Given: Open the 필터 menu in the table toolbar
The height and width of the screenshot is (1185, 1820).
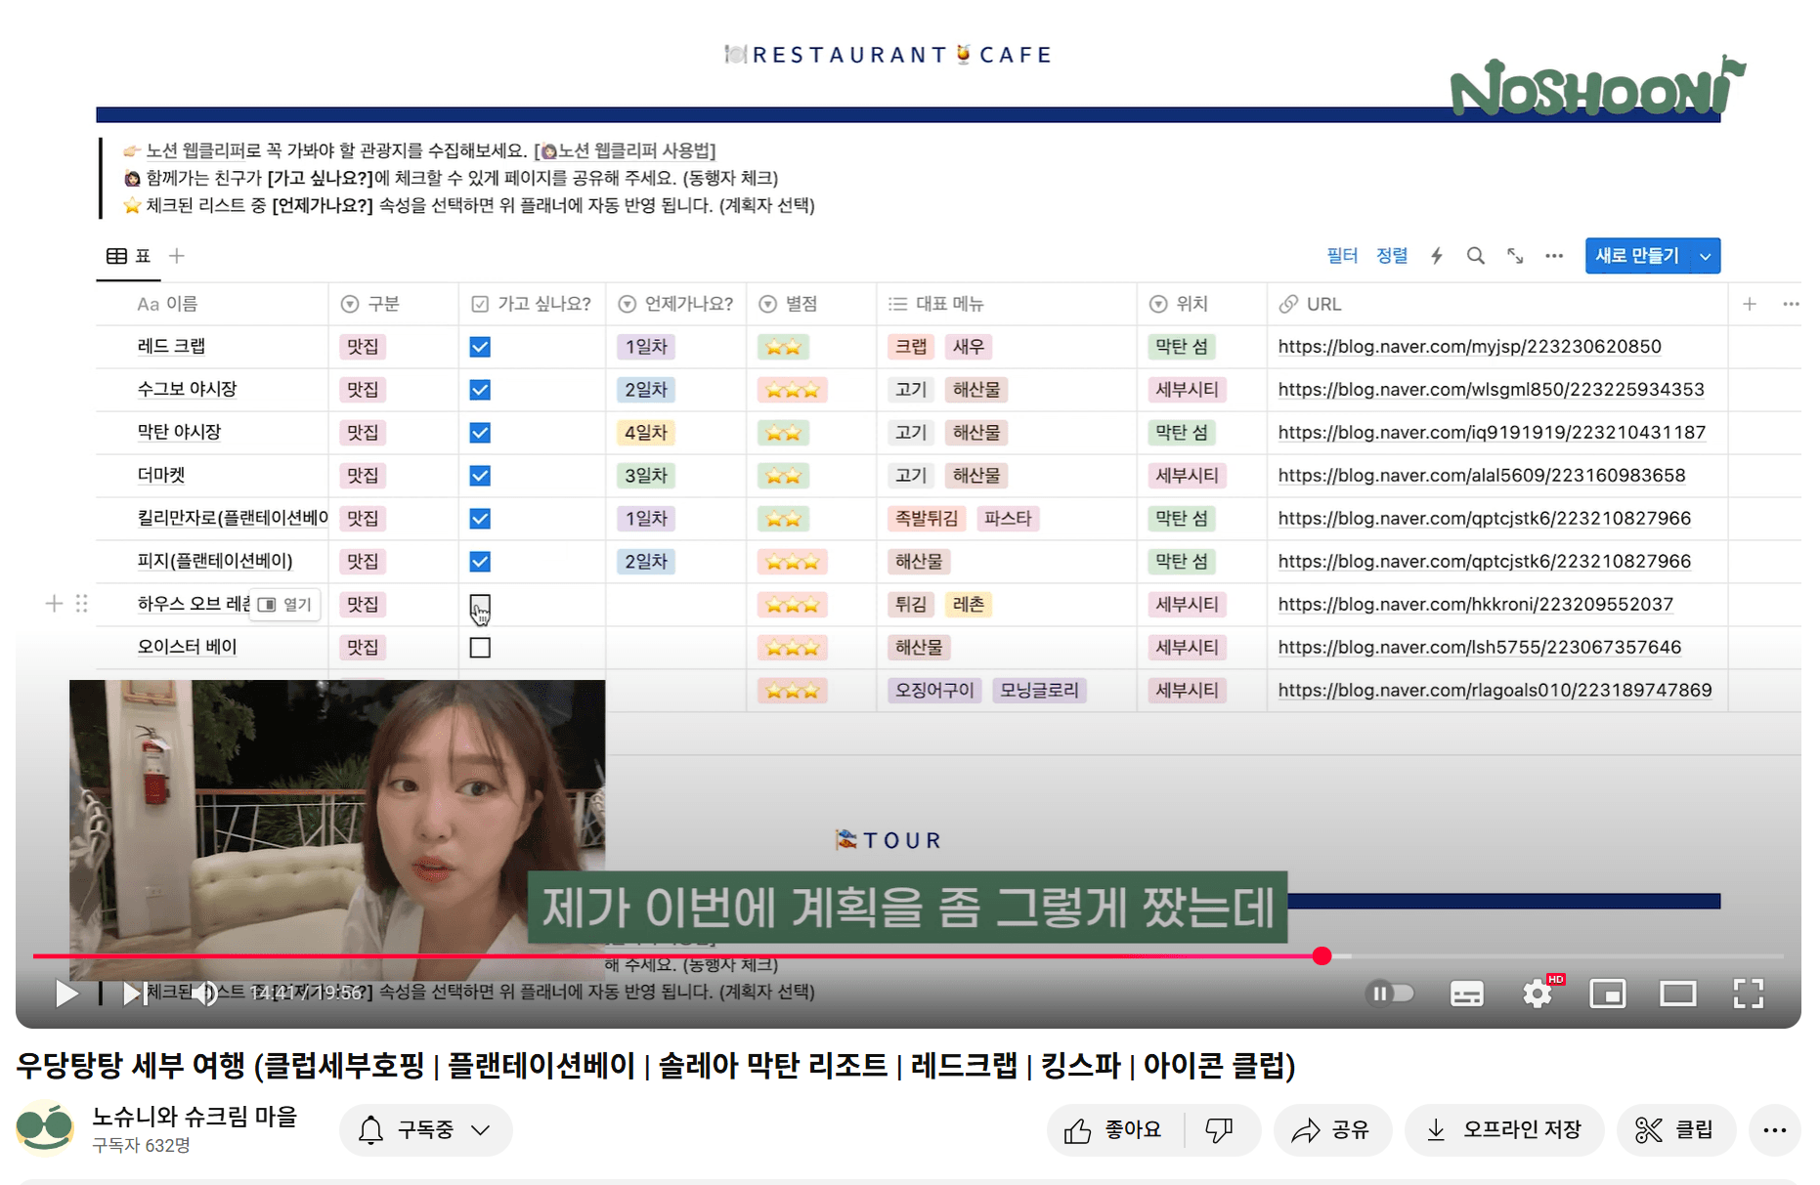Looking at the screenshot, I should tap(1342, 255).
